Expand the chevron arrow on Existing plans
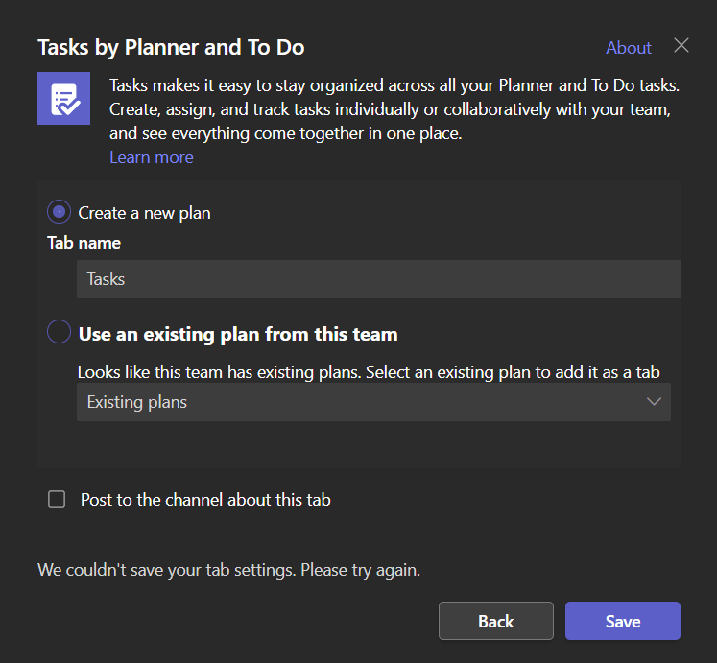The width and height of the screenshot is (717, 663). click(x=654, y=402)
